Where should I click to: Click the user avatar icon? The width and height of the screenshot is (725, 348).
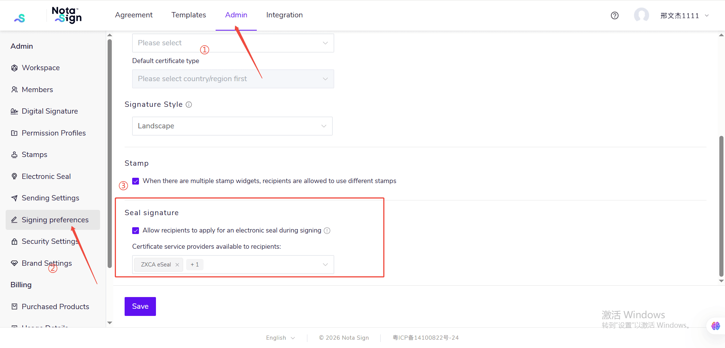pyautogui.click(x=641, y=15)
